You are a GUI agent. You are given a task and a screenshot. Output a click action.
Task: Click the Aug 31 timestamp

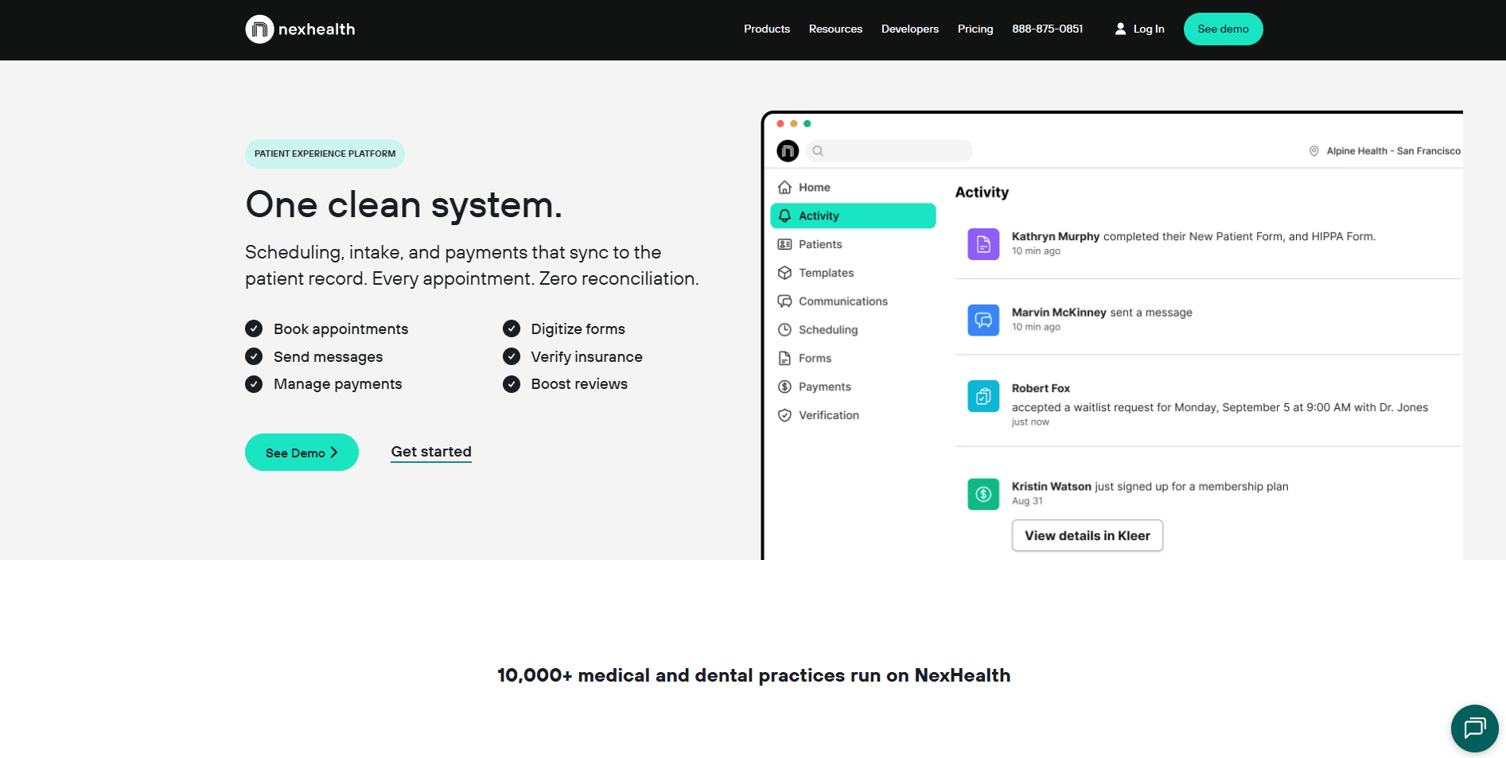click(x=1027, y=501)
